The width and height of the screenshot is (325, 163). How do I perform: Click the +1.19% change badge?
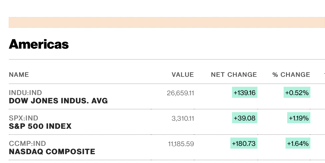tap(299, 118)
